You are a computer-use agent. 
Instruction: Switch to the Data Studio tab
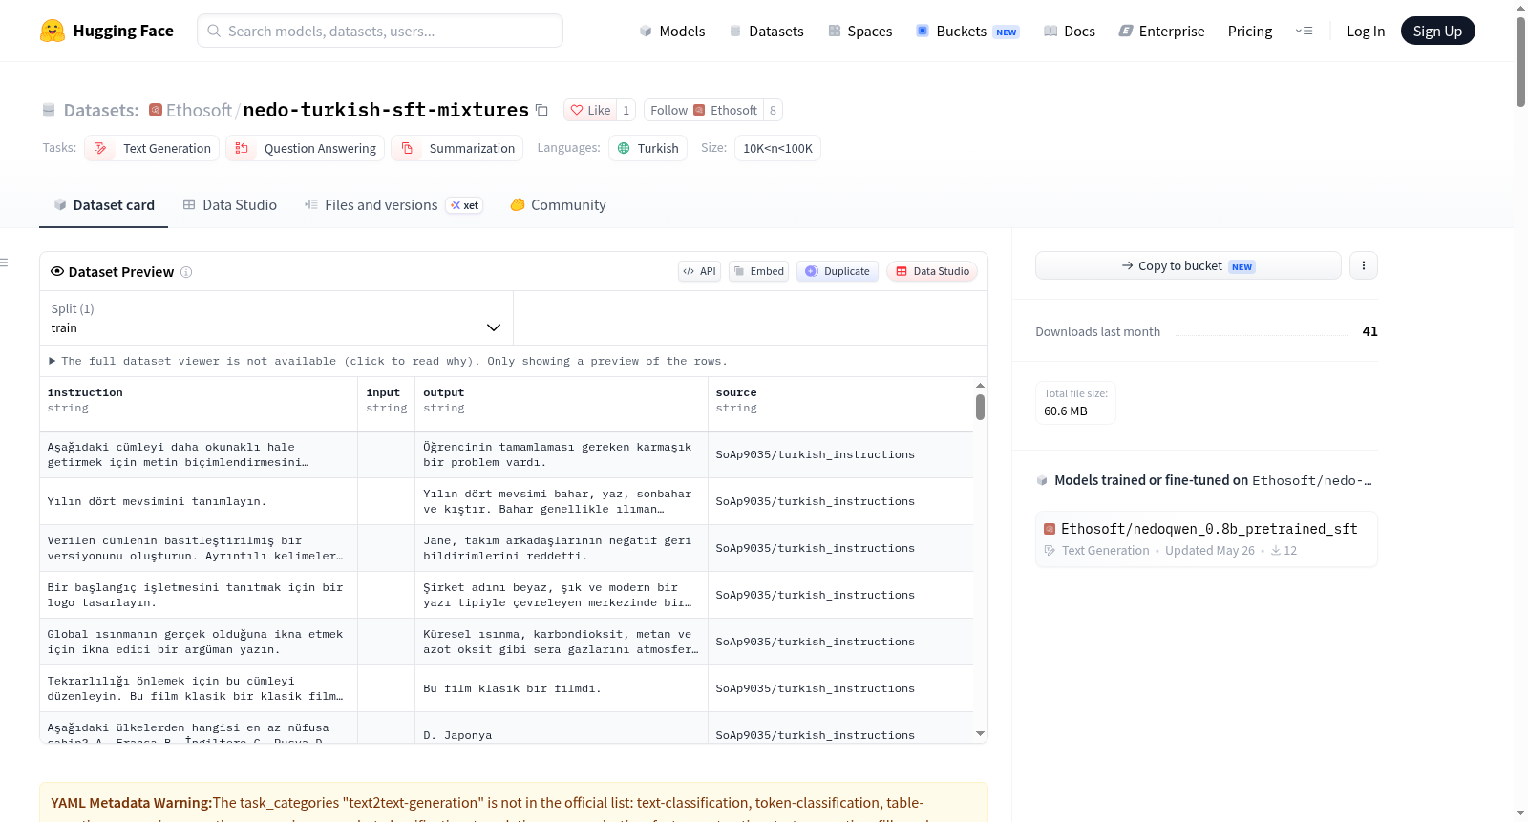point(229,205)
